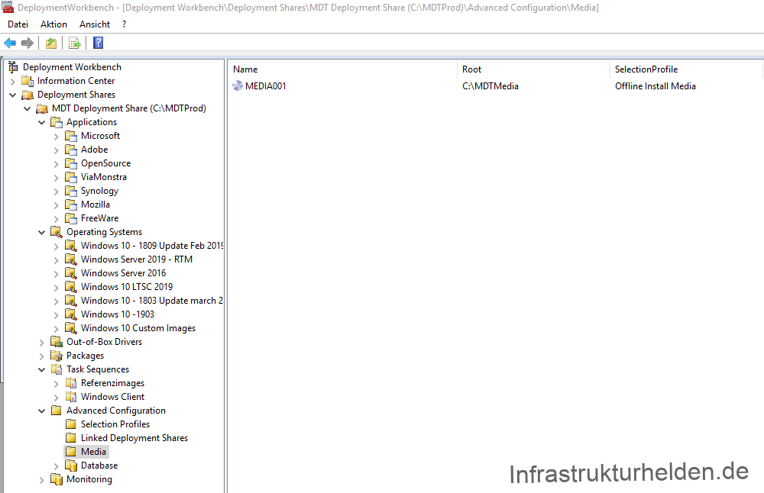
Task: Select the FreeWare applications folder
Action: [x=99, y=218]
